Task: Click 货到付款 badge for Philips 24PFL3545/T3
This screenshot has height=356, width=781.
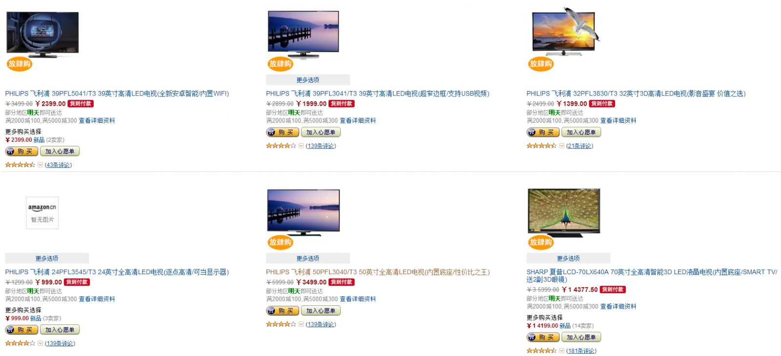Action: tap(77, 282)
